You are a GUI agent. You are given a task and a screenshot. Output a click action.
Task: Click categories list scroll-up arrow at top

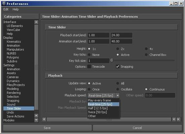click(x=36, y=22)
